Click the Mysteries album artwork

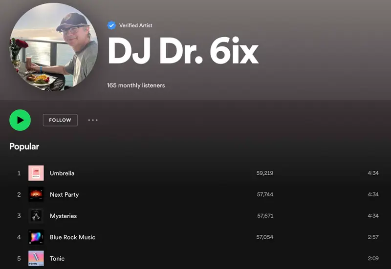pos(36,216)
